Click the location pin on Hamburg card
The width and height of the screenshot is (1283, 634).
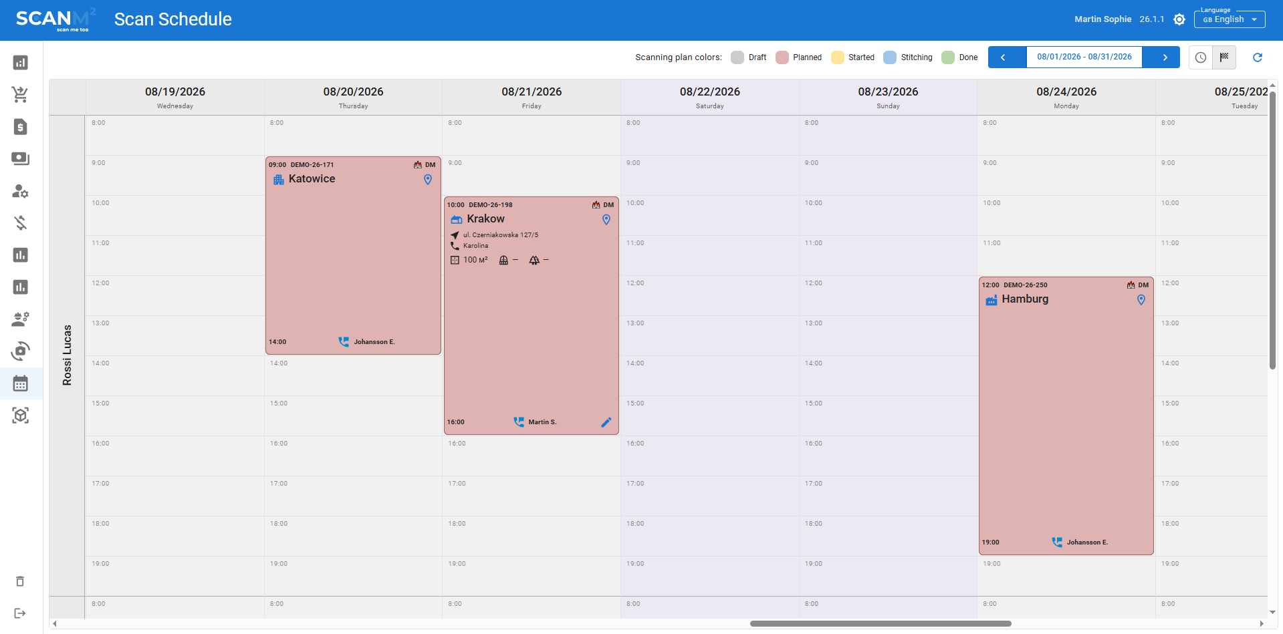[1141, 300]
